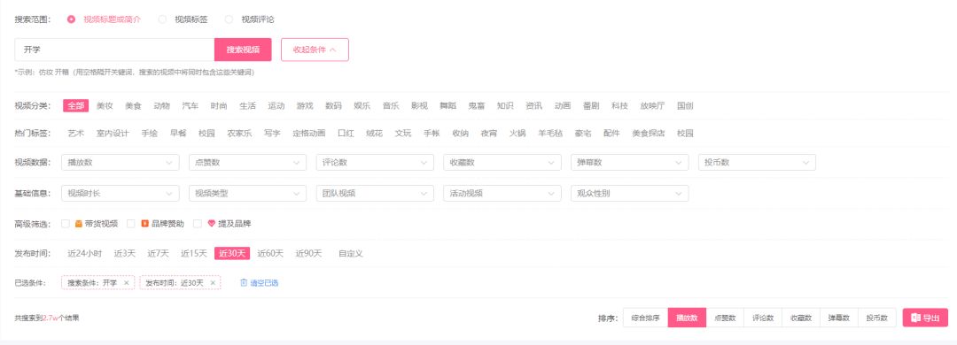The width and height of the screenshot is (957, 345).
Task: Open the 观众性别 dropdown
Action: coord(630,193)
